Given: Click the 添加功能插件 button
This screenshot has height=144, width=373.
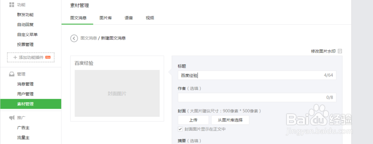Looking at the screenshot, I should (x=31, y=57).
